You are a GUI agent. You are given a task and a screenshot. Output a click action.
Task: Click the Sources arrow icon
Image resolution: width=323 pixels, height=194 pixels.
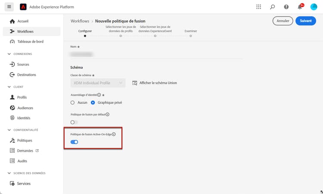[12, 64]
